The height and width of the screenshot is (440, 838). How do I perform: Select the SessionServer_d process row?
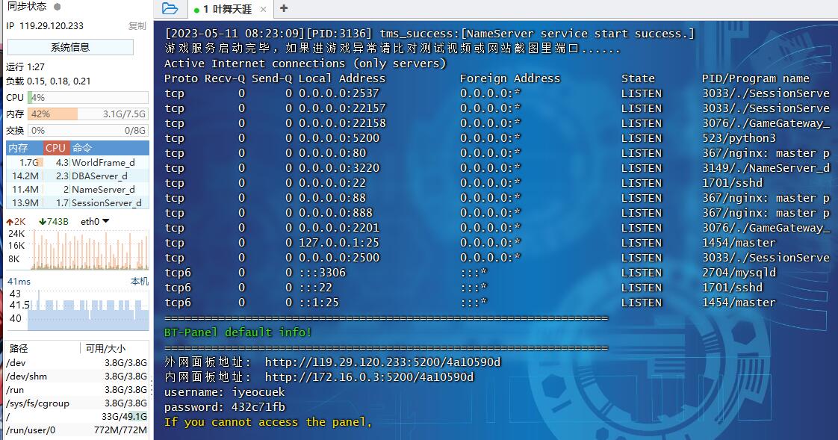click(x=78, y=202)
